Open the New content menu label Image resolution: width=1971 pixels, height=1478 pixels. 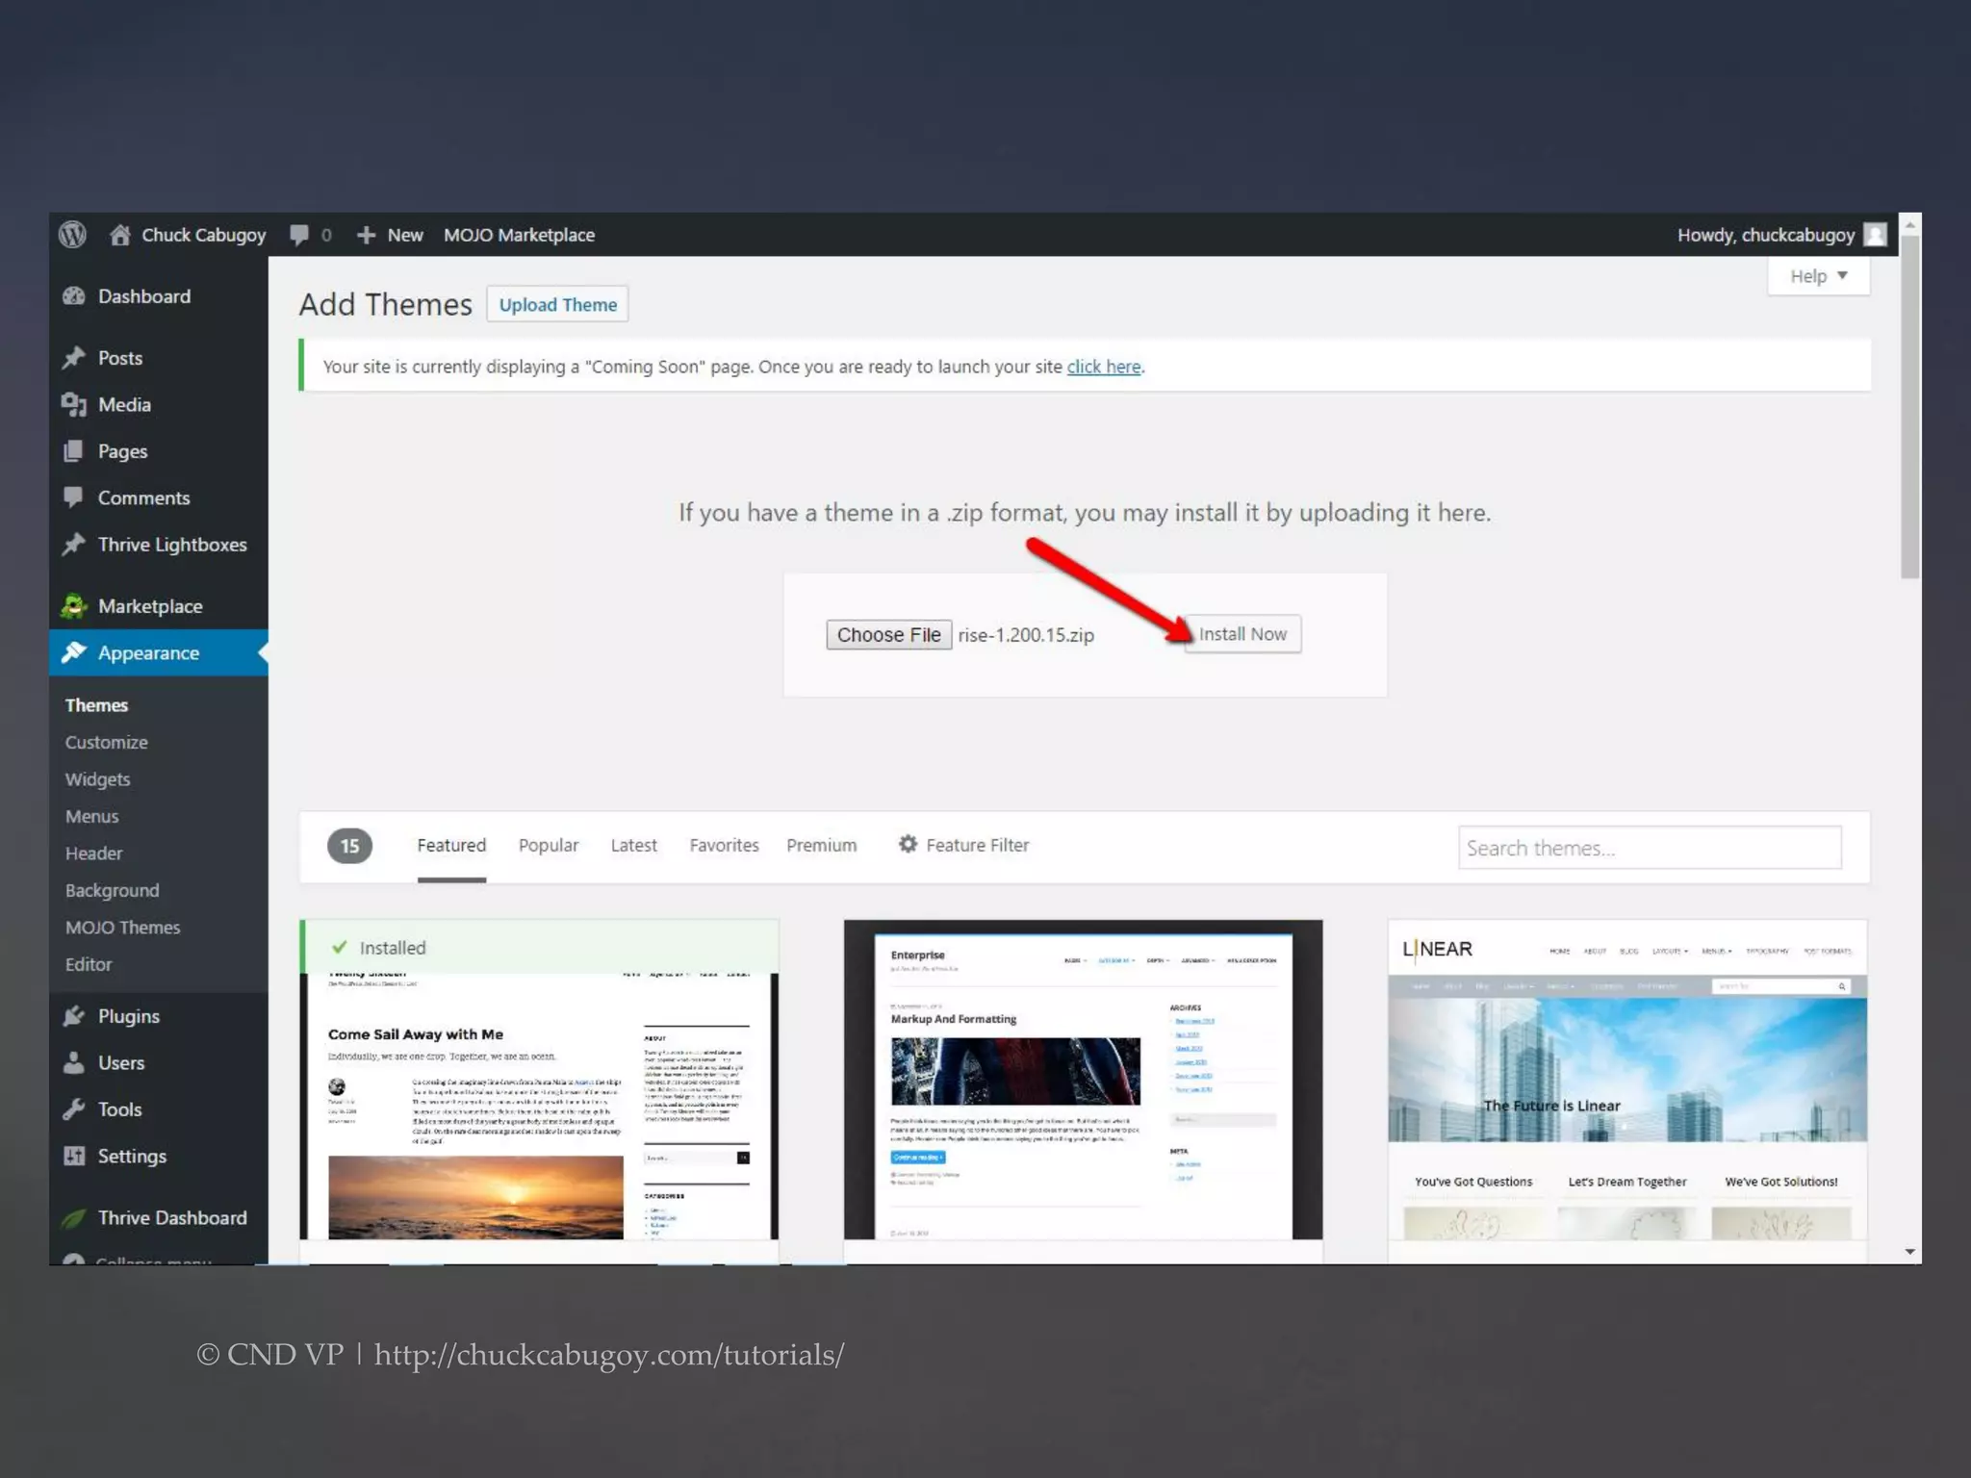pos(405,235)
